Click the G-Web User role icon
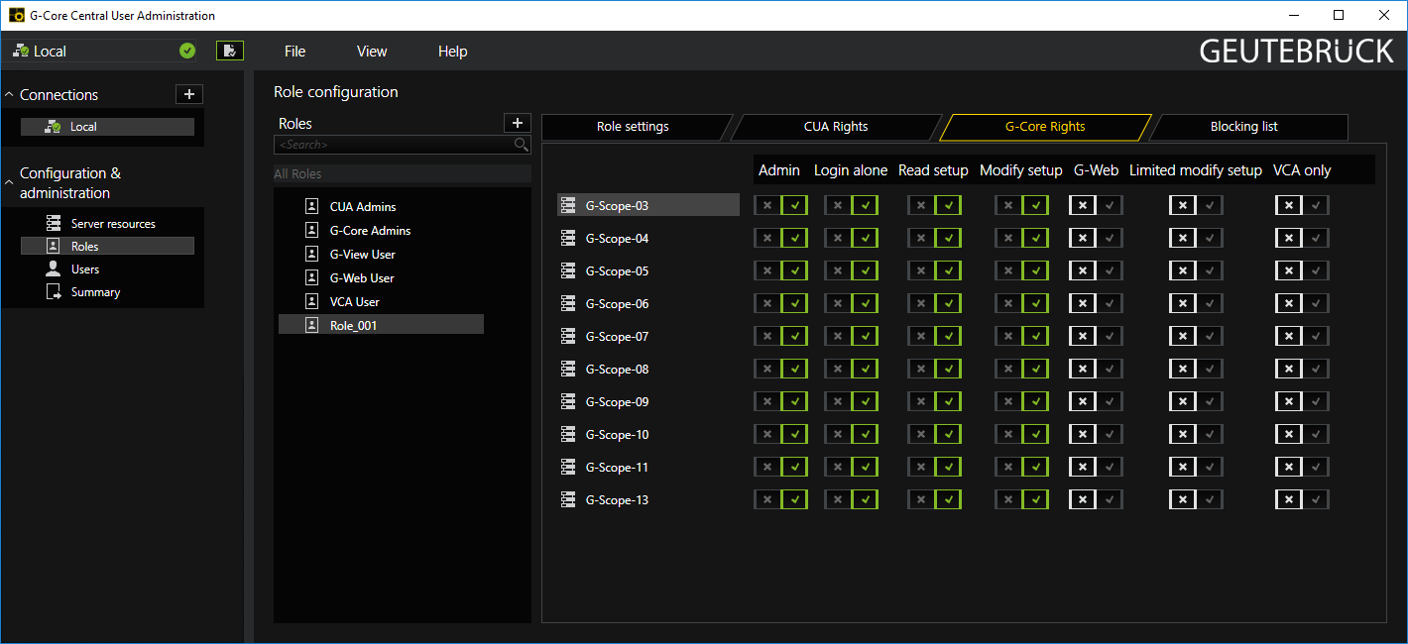This screenshot has height=644, width=1408. tap(311, 277)
